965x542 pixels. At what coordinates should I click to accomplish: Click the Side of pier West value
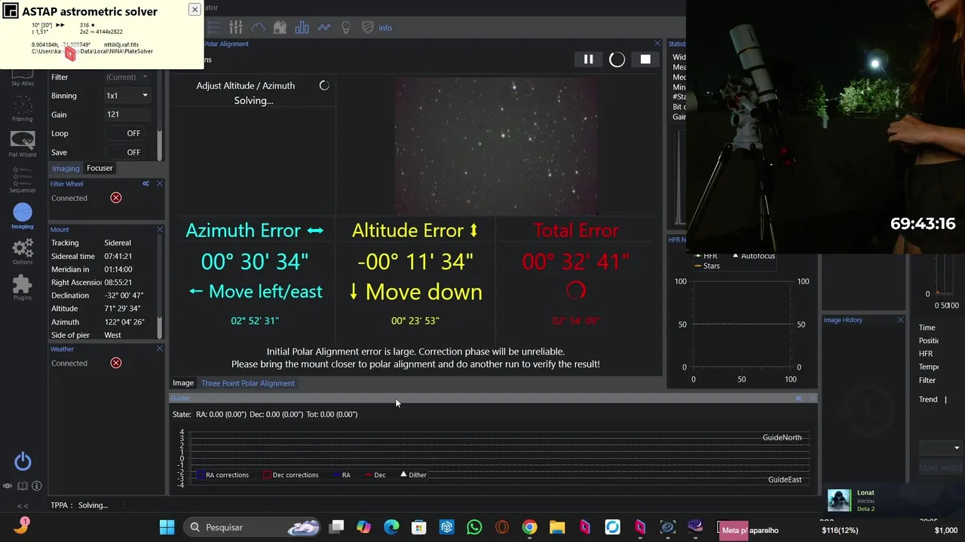coord(112,335)
